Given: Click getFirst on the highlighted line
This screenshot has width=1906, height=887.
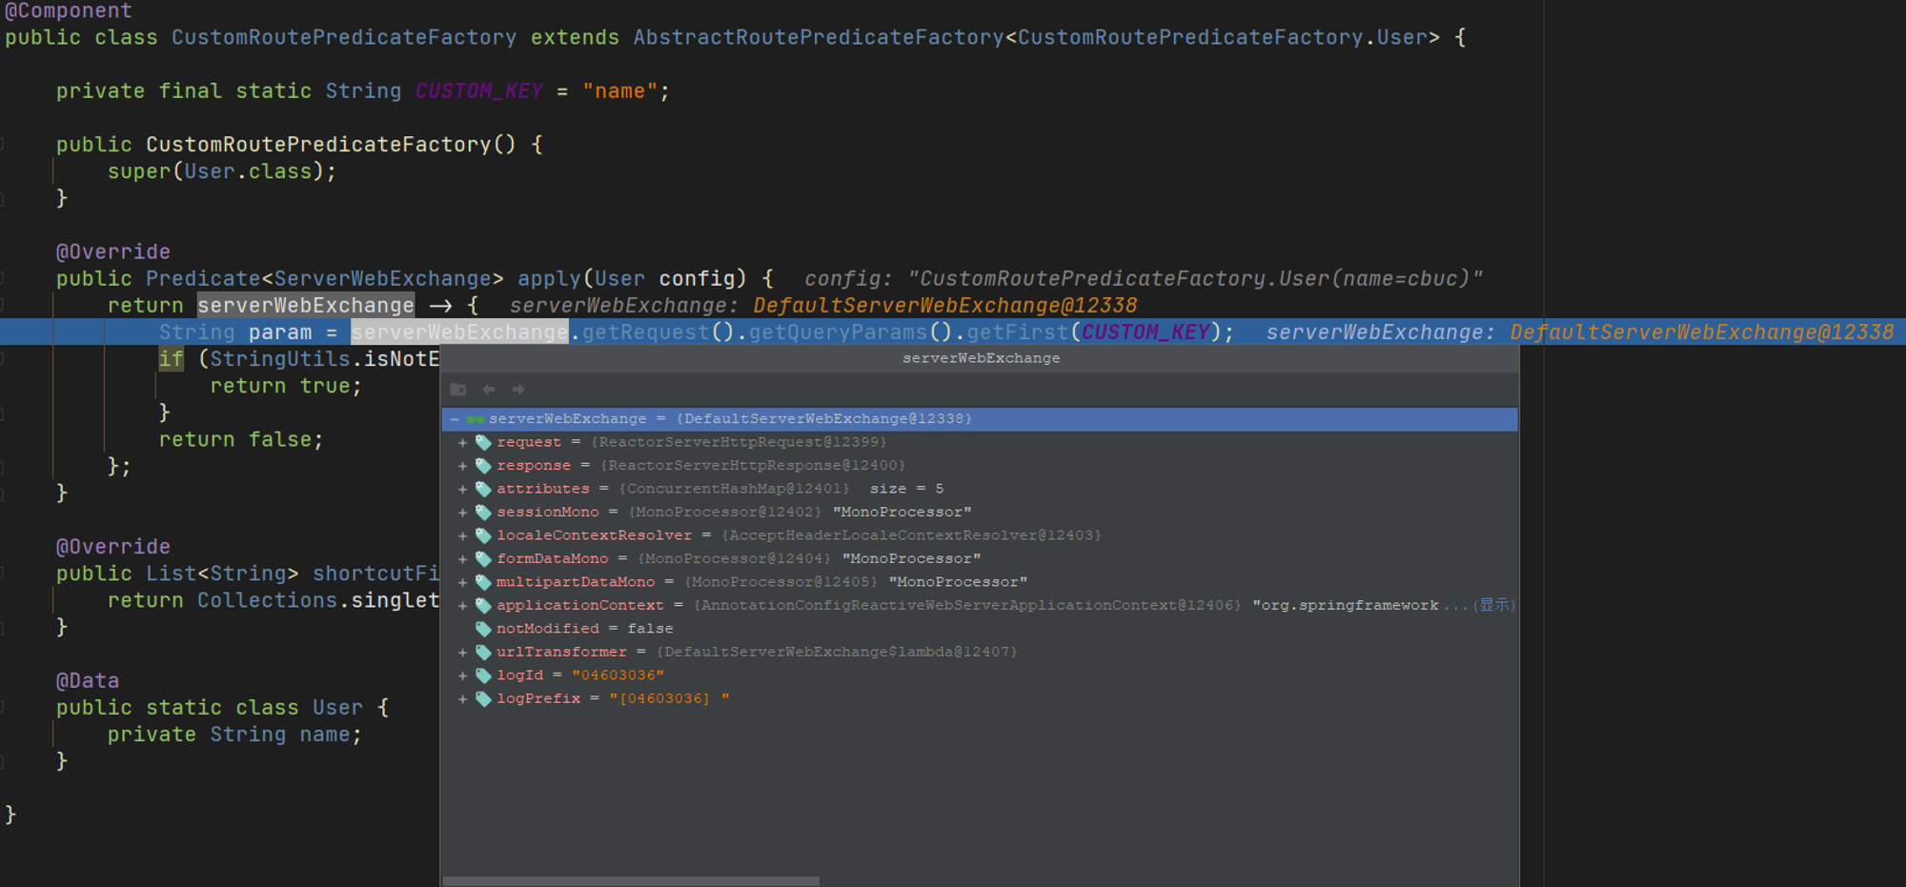Looking at the screenshot, I should coord(1018,332).
